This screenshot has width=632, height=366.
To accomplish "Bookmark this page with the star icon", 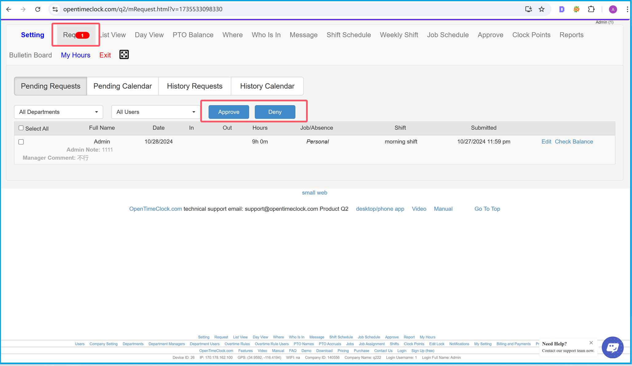I will [x=542, y=9].
